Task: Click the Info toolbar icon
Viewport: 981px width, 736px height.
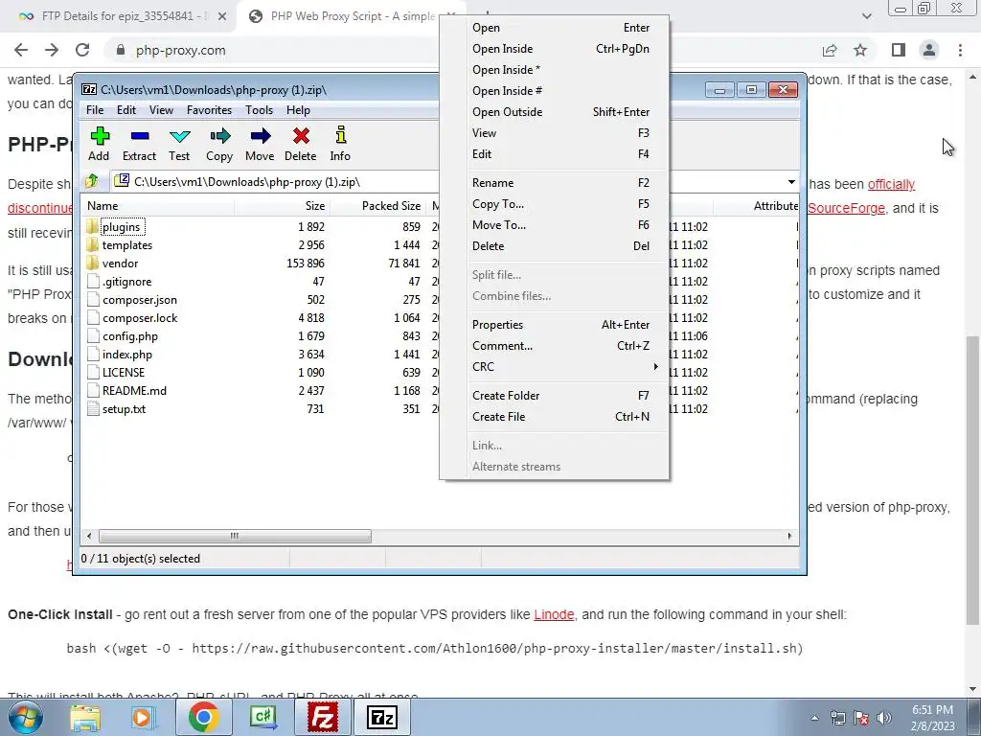Action: click(x=340, y=144)
